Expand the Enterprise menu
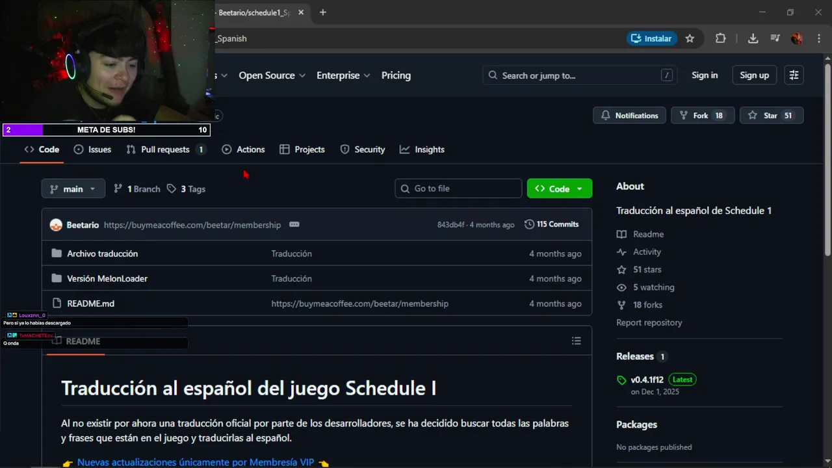The height and width of the screenshot is (468, 832). 343,75
